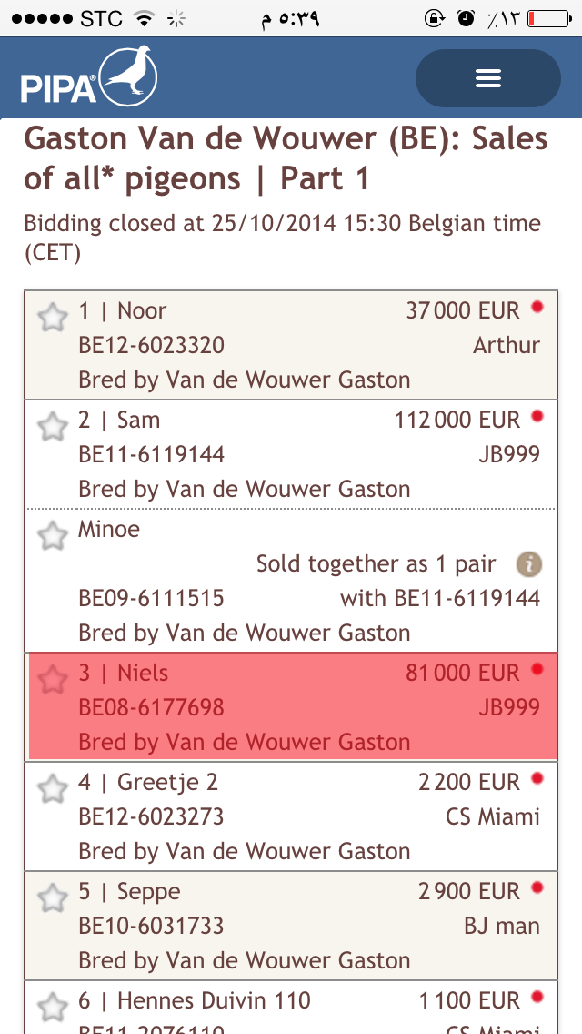Select the highlighted Niels lot row
This screenshot has width=582, height=1034.
pos(291,707)
